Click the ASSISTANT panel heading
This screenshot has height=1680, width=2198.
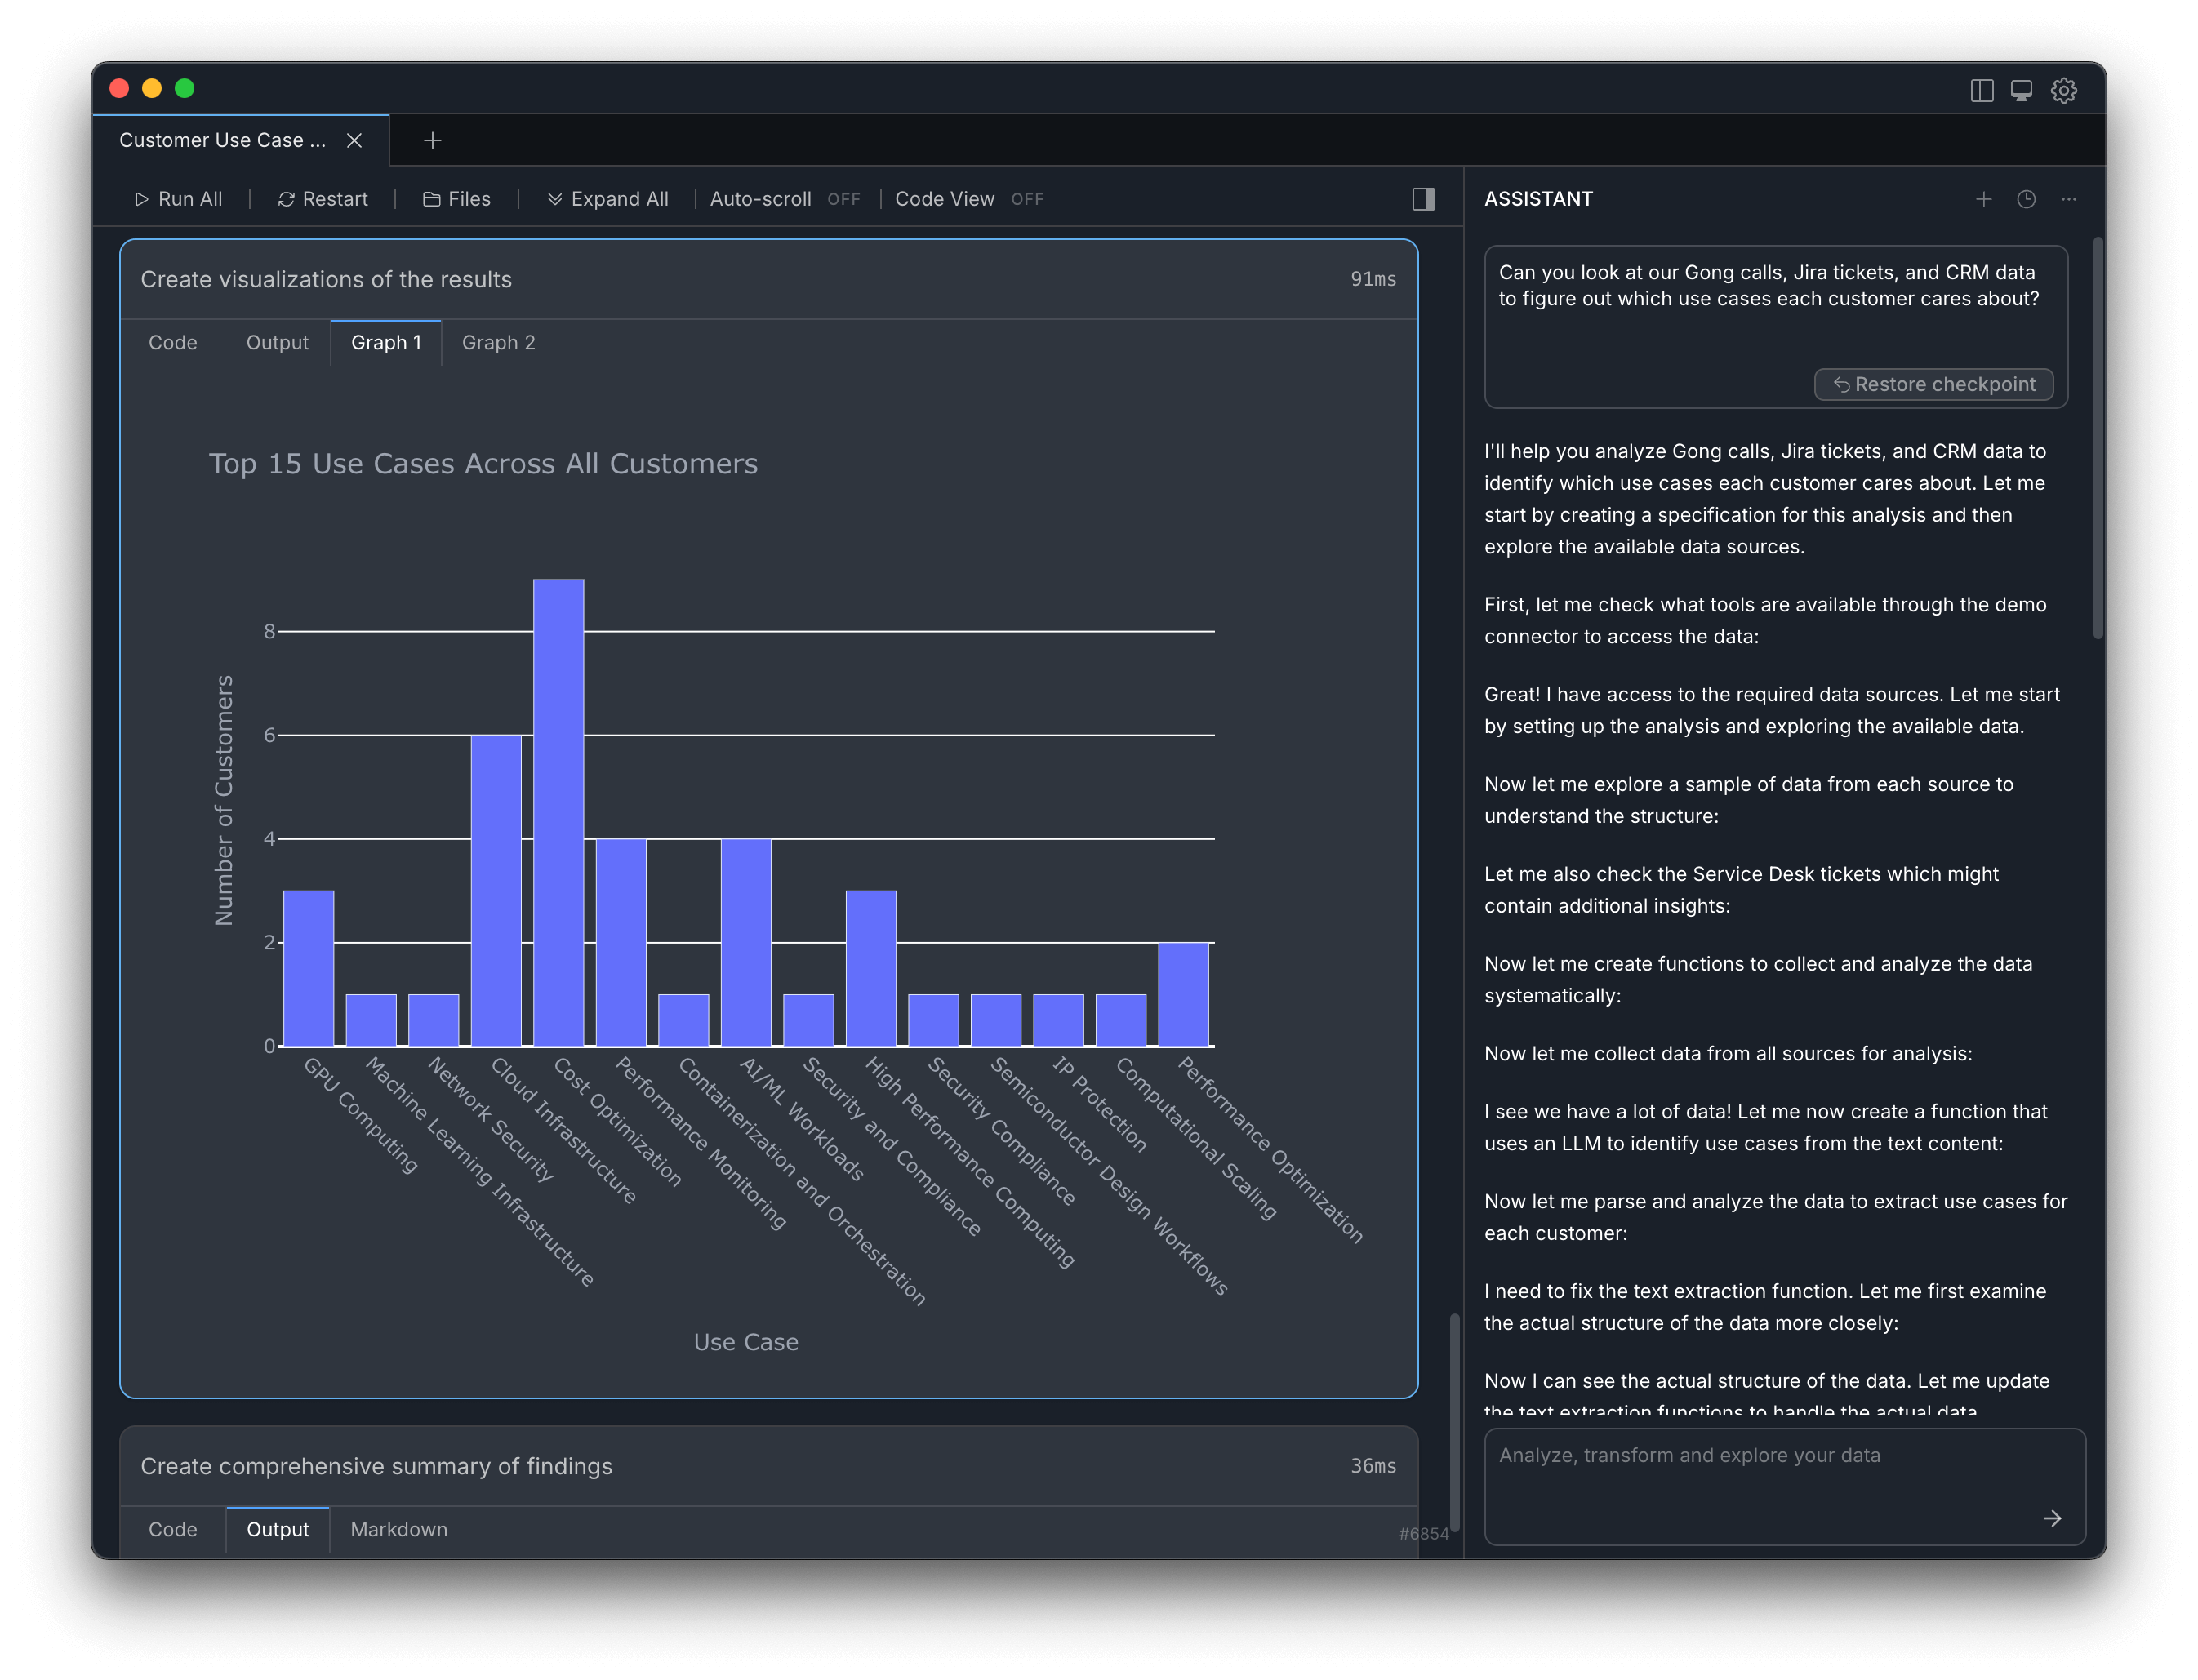pyautogui.click(x=1538, y=199)
